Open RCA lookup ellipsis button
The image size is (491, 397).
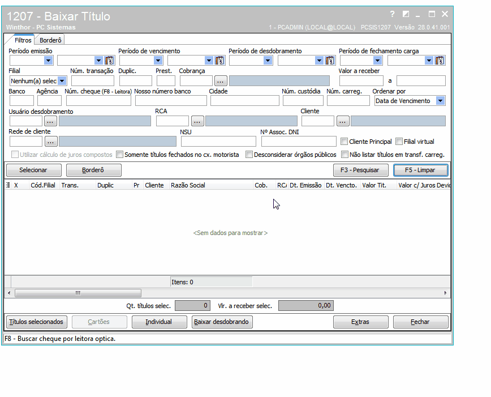click(197, 121)
